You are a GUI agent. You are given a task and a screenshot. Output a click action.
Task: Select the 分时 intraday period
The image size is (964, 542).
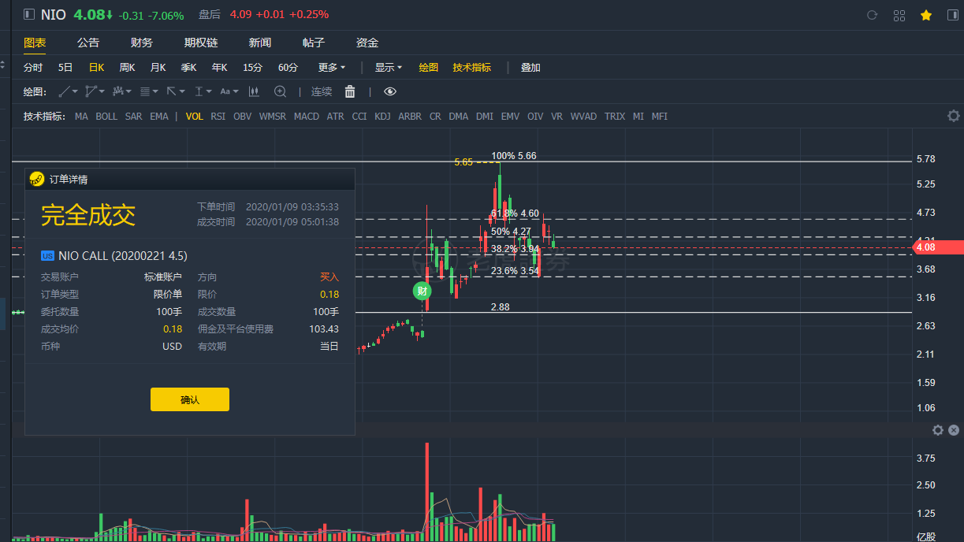pos(33,68)
